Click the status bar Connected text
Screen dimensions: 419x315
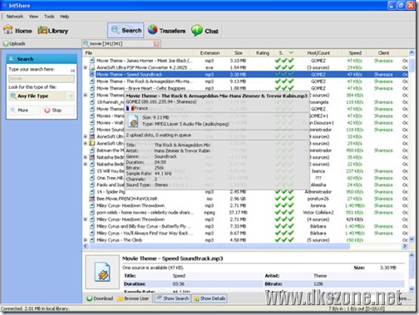click(35, 308)
